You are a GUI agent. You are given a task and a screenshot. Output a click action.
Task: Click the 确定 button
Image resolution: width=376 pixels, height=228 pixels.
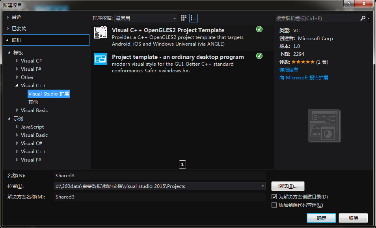321,218
